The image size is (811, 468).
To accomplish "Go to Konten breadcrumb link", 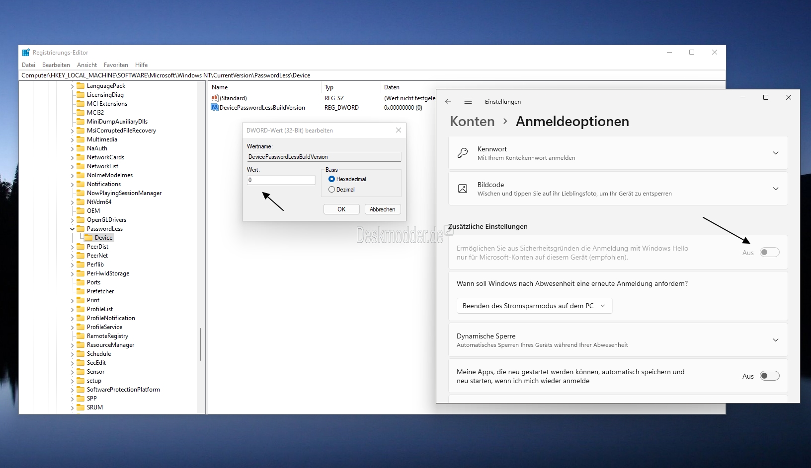I will pos(472,121).
